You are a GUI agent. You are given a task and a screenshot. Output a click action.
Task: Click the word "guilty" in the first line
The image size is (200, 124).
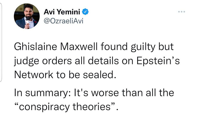point(143,47)
